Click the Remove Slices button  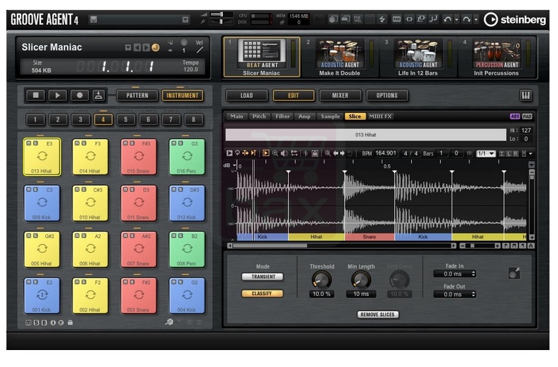tap(378, 314)
